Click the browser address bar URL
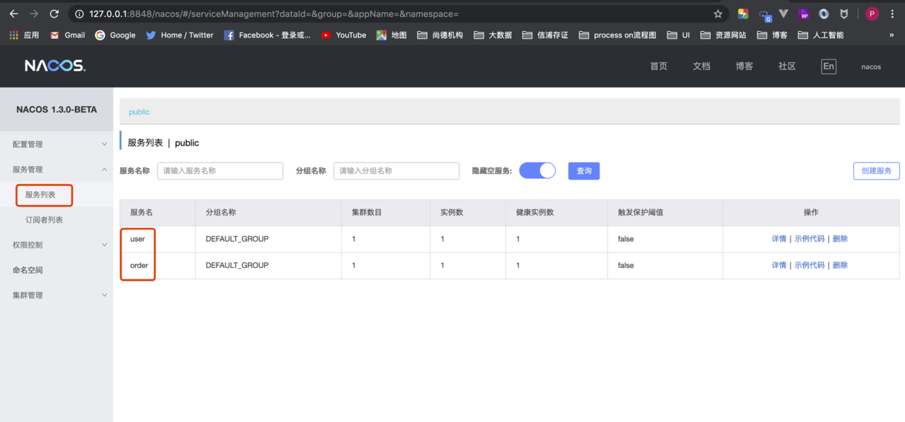Image resolution: width=905 pixels, height=422 pixels. 274,13
